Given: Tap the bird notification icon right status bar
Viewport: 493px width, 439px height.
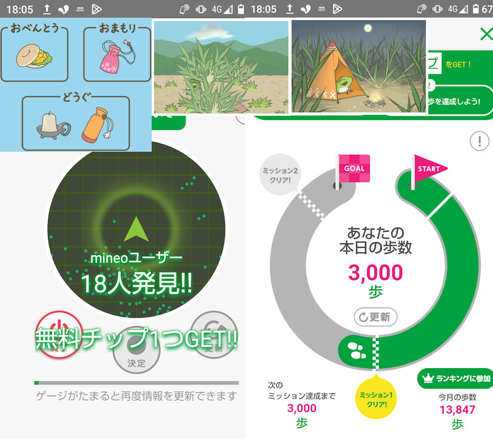Looking at the screenshot, I should [305, 9].
